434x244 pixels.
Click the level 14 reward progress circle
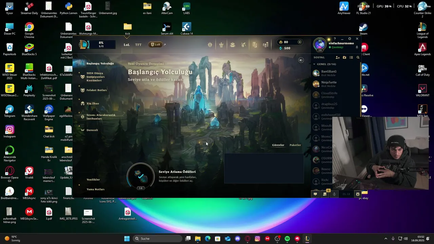pyautogui.click(x=140, y=177)
